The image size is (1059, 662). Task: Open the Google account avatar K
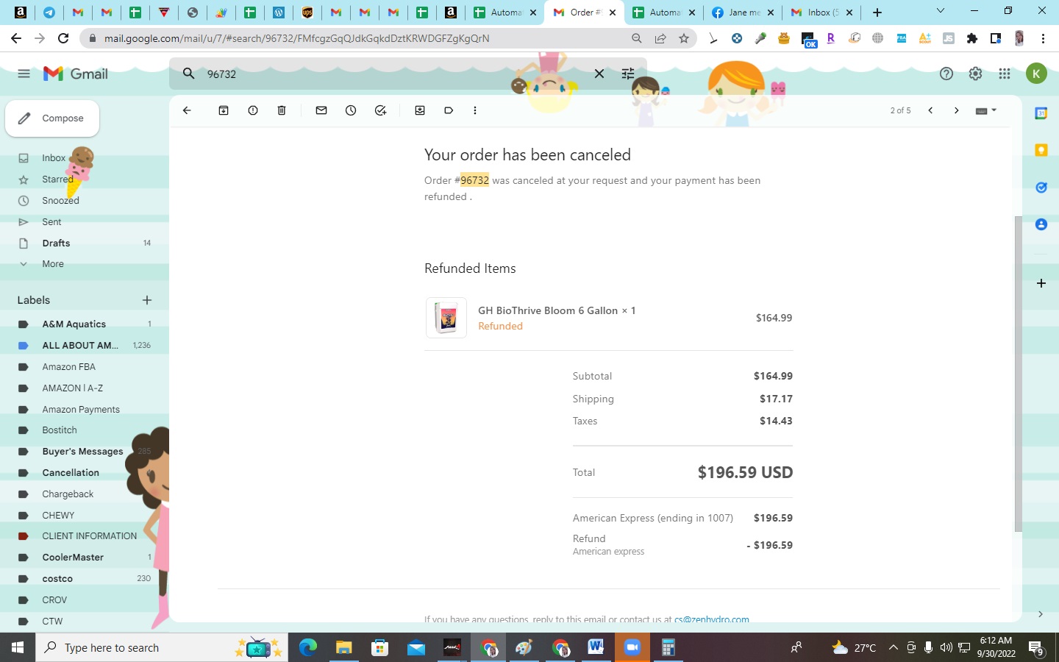click(1036, 74)
